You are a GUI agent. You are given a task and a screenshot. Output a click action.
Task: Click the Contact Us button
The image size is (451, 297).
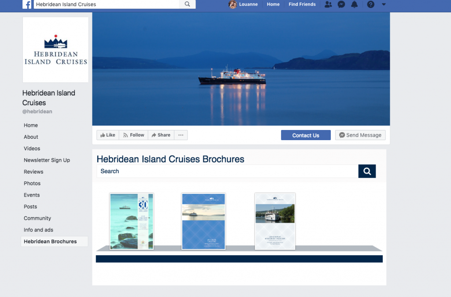[x=306, y=135]
